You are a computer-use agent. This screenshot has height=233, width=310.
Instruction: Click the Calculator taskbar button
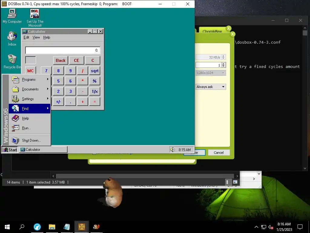(x=43, y=150)
